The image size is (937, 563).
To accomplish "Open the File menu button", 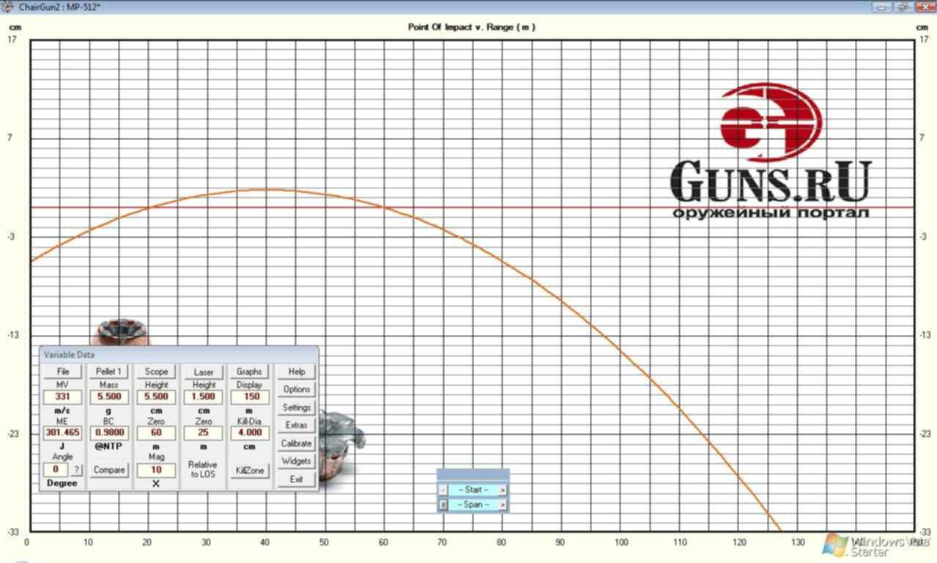I will [x=62, y=372].
